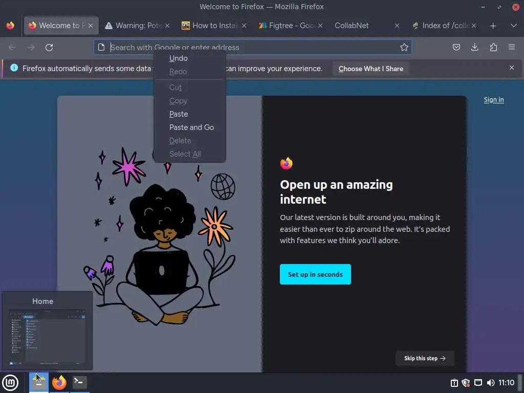Close the CollabNet tab
The image size is (524, 393).
(x=397, y=26)
